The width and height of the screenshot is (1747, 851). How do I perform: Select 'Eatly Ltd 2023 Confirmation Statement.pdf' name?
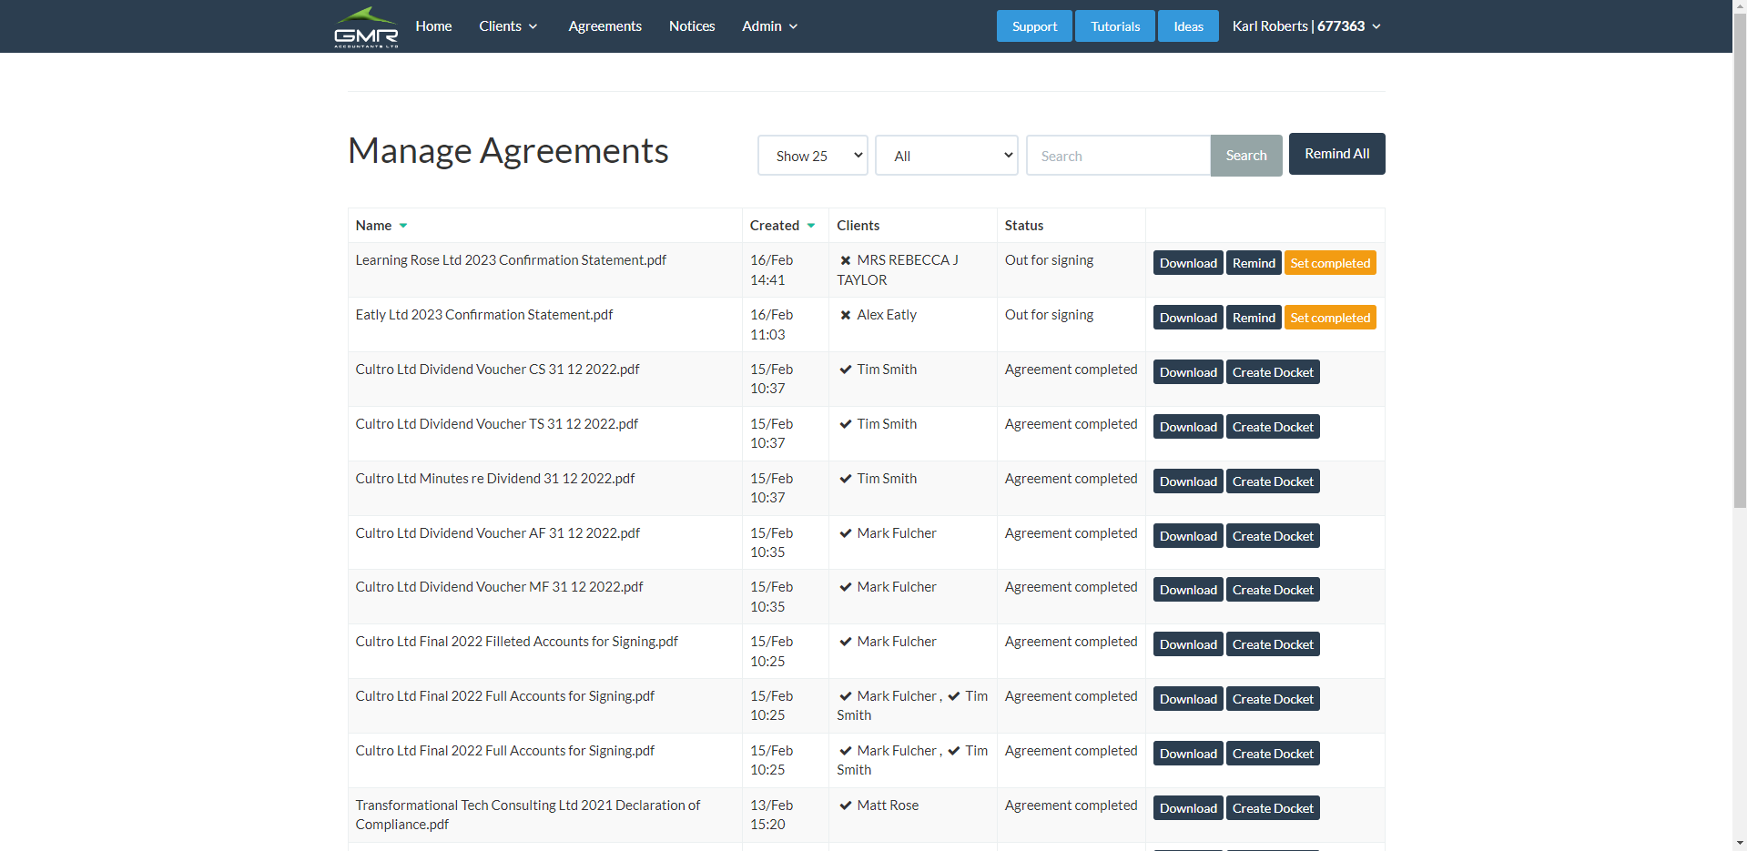tap(484, 315)
